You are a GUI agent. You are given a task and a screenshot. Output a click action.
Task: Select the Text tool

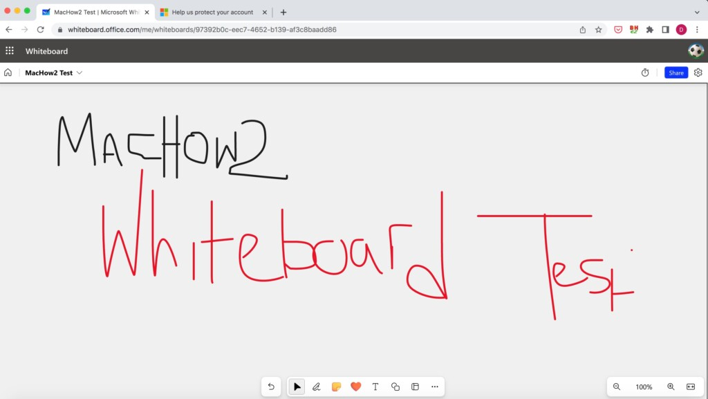pyautogui.click(x=375, y=387)
